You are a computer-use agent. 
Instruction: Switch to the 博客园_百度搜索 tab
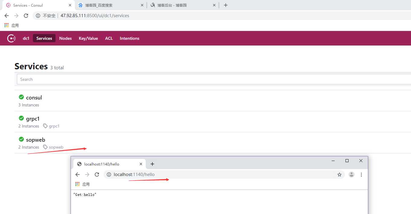click(110, 5)
